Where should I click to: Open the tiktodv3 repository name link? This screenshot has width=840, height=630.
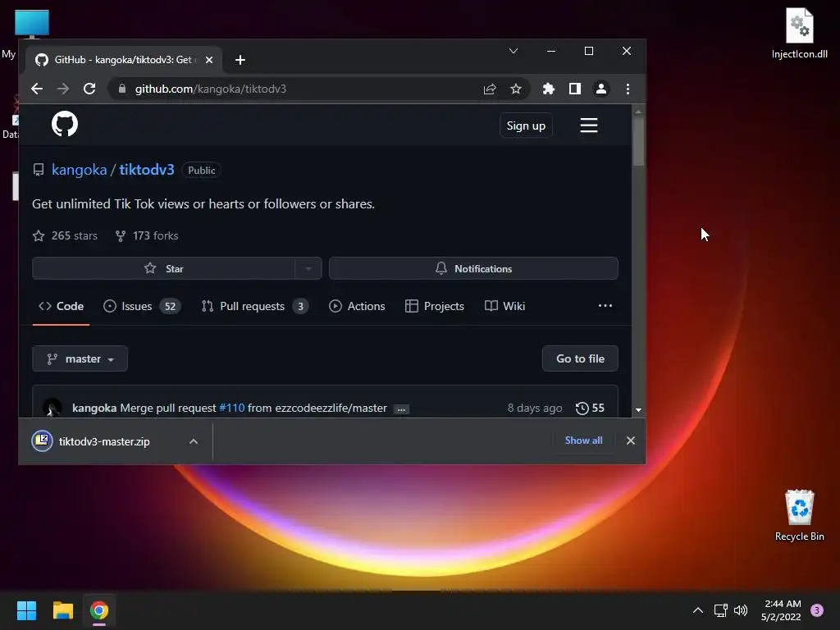(147, 170)
